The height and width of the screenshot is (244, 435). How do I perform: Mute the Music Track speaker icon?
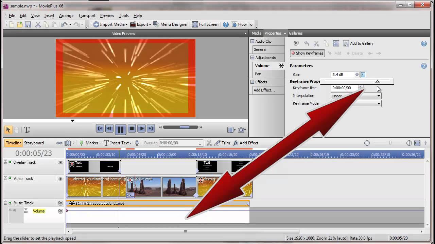pos(60,203)
